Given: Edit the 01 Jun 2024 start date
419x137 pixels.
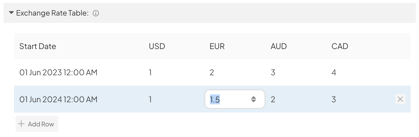Looking at the screenshot, I should pos(58,99).
